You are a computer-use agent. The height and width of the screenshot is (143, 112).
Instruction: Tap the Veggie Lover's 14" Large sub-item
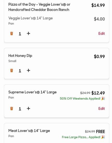coord(30,18)
